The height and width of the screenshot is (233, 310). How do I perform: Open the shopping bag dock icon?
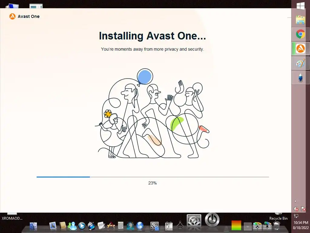tap(169, 226)
